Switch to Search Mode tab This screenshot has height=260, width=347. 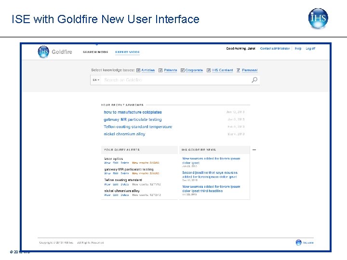click(95, 52)
